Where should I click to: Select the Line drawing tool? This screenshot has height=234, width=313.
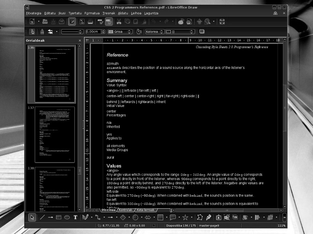[x=42, y=217]
